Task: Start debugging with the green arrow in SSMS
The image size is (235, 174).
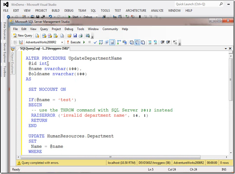Action: pos(84,42)
